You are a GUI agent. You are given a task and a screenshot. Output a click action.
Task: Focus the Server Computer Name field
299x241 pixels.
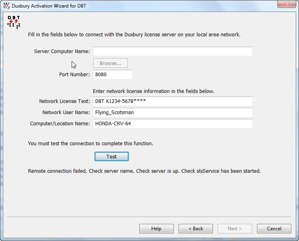(173, 51)
